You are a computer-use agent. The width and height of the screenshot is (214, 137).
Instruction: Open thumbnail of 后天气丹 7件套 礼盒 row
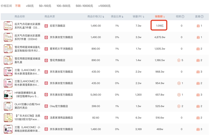(x=8, y=26)
